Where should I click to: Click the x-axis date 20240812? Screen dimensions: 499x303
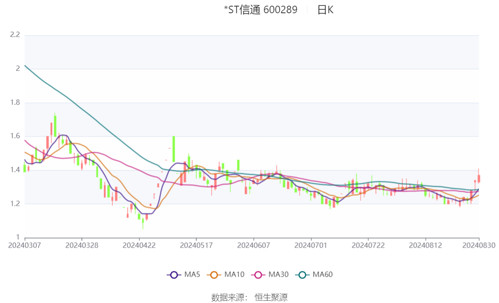coord(426,245)
